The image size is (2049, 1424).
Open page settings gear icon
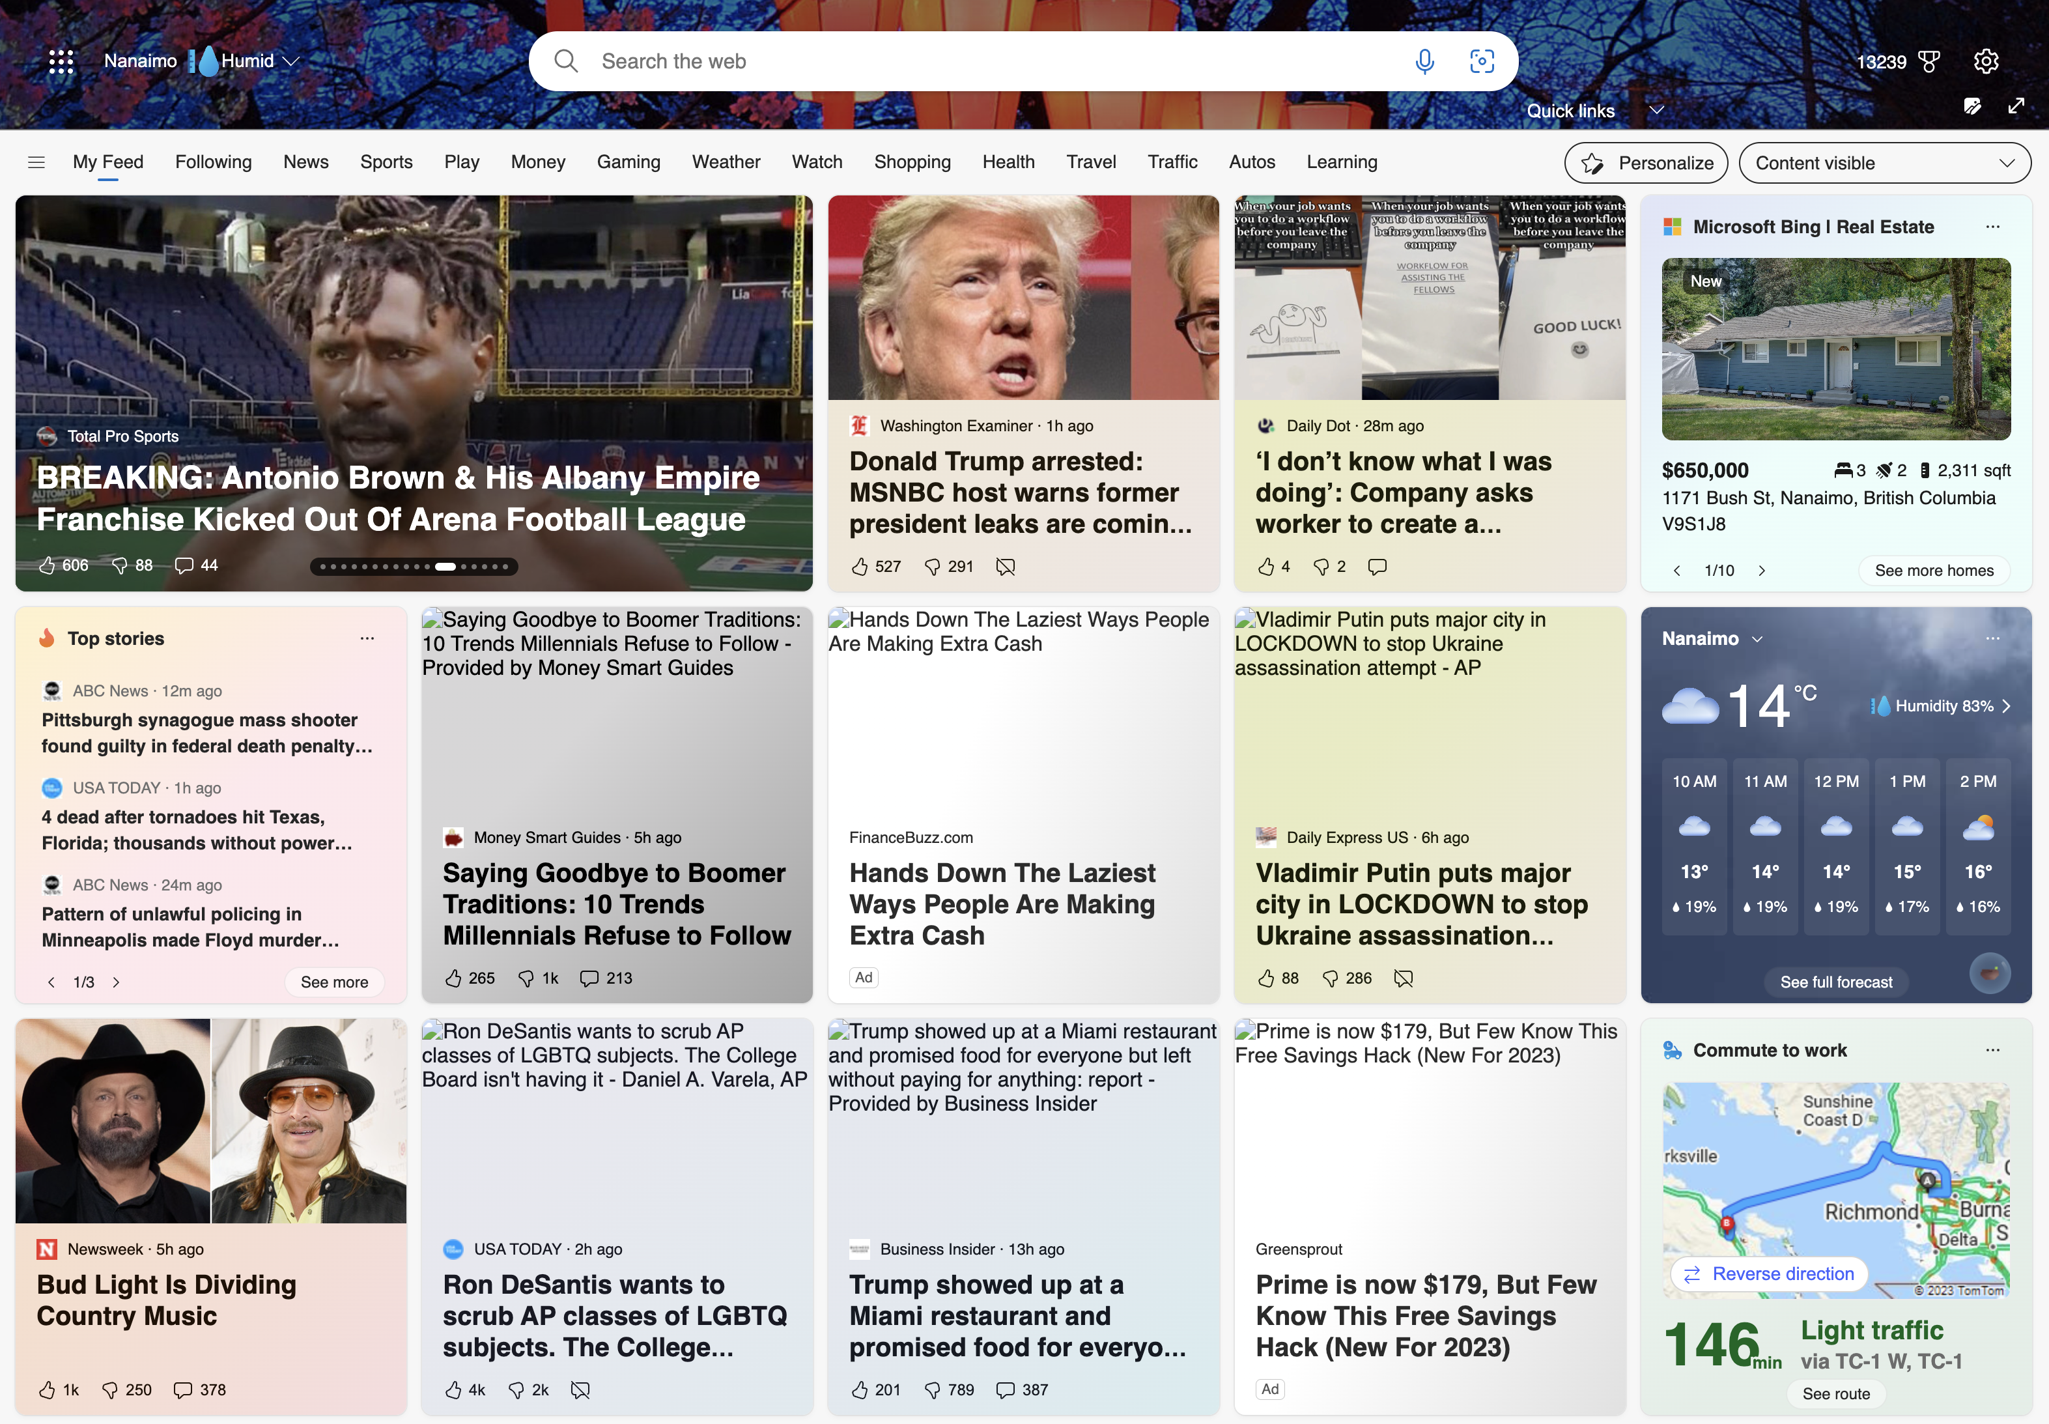point(1986,61)
